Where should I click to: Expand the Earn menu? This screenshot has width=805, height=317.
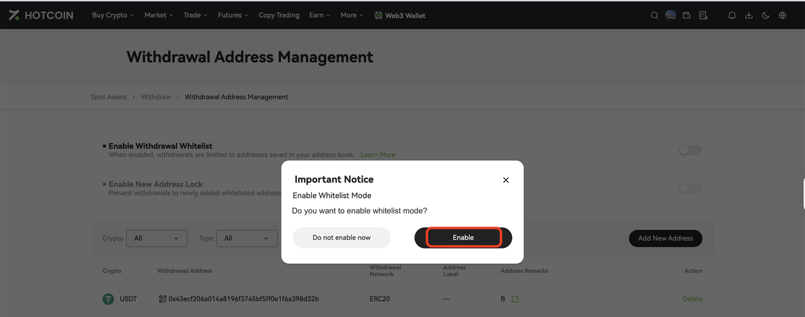pos(319,15)
